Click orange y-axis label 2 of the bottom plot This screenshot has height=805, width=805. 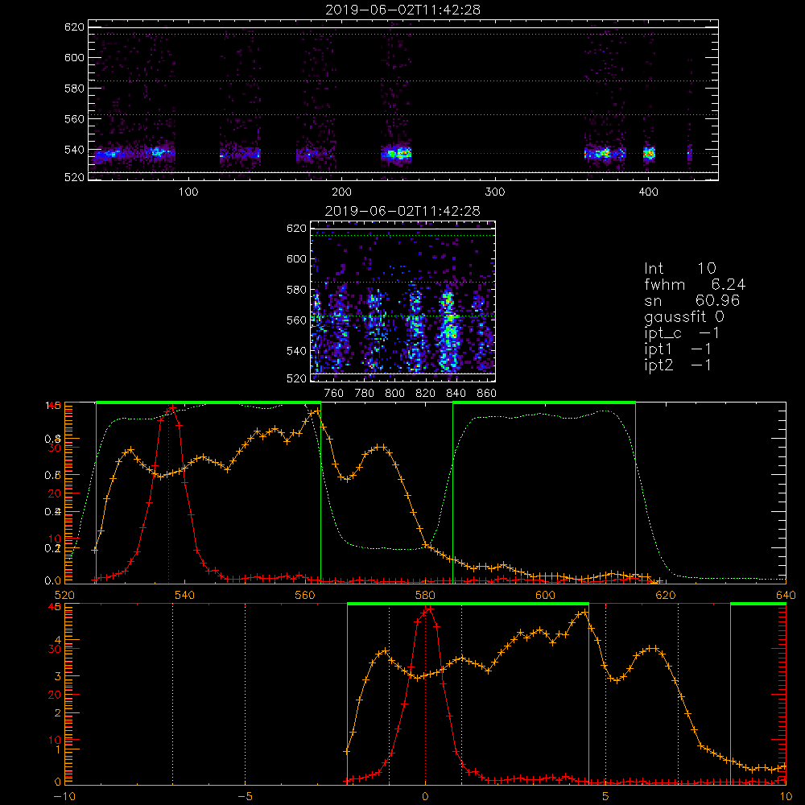(57, 713)
